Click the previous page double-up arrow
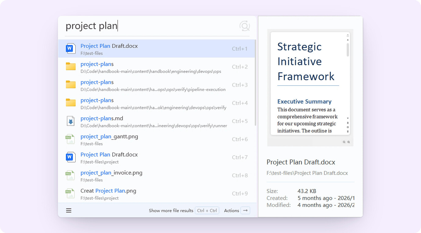Viewport: 421px width, 233px height. [348, 123]
